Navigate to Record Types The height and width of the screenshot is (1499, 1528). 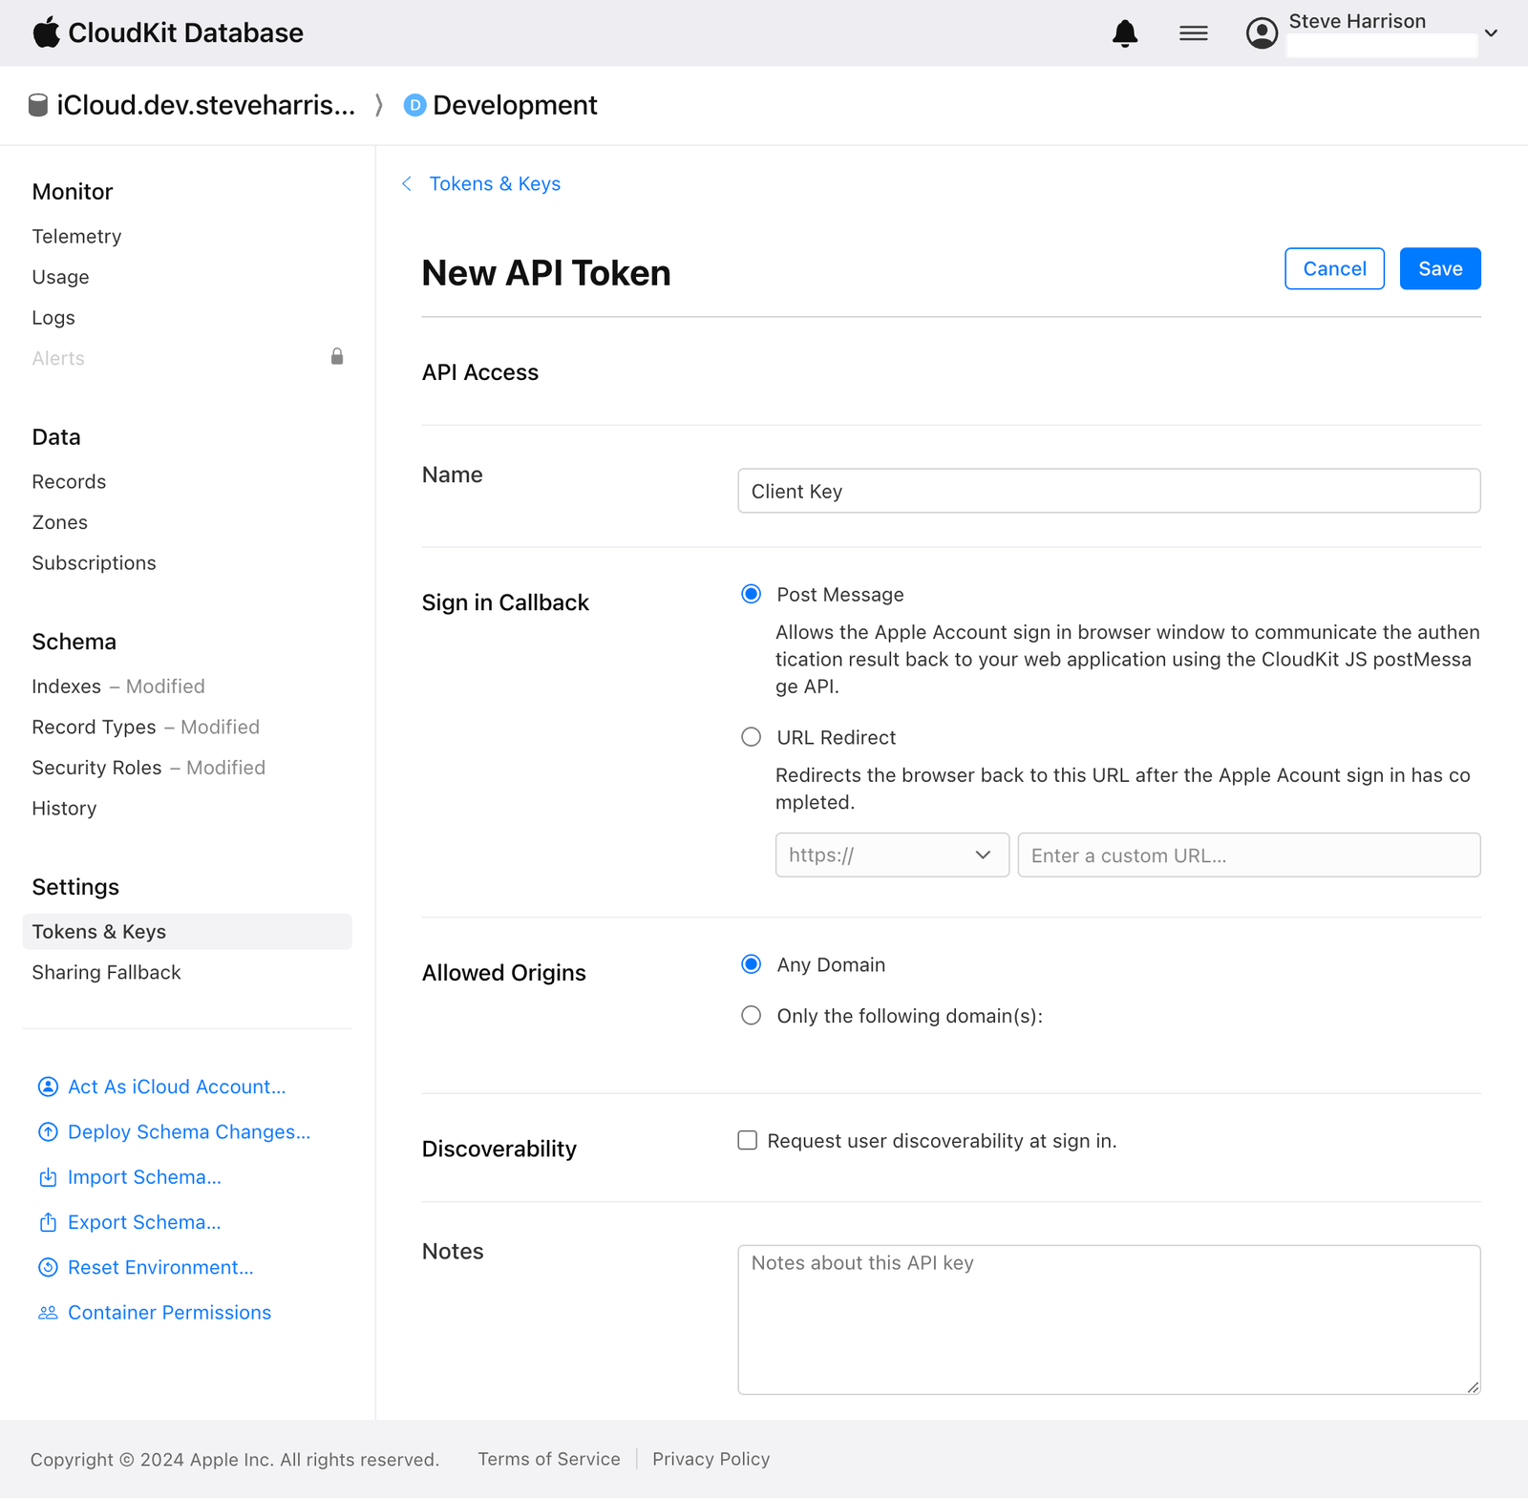click(95, 727)
